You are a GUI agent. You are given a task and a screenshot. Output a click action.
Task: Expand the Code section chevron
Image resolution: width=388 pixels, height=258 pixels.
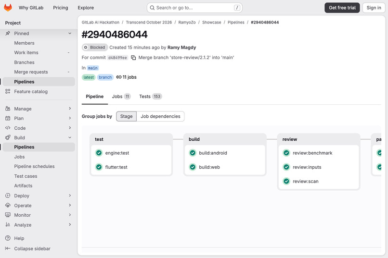click(70, 128)
